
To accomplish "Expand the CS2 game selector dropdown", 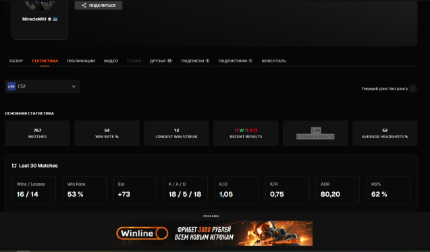I will 43,86.
